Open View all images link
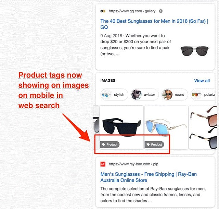The height and width of the screenshot is (209, 219). 202,81
